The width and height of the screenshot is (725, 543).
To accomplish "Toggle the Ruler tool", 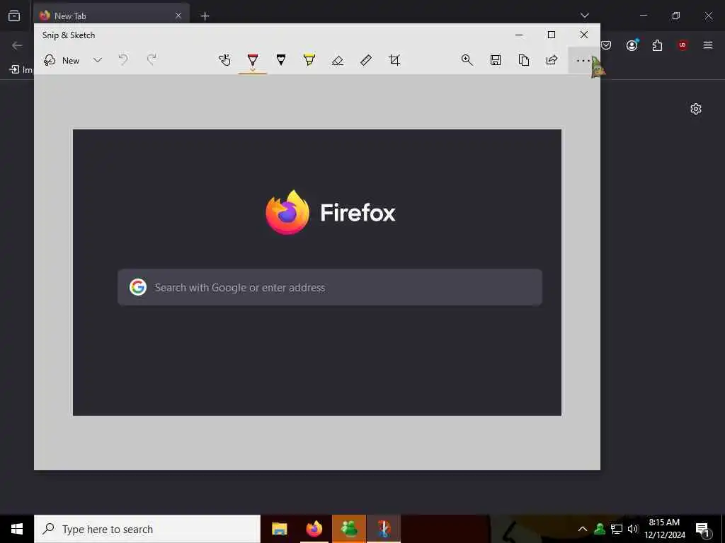I will pyautogui.click(x=366, y=60).
